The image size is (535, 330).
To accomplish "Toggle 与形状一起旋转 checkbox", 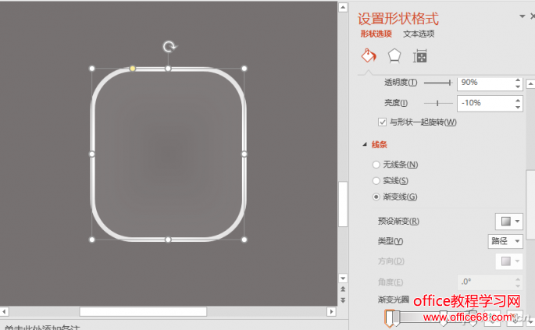I will click(382, 122).
